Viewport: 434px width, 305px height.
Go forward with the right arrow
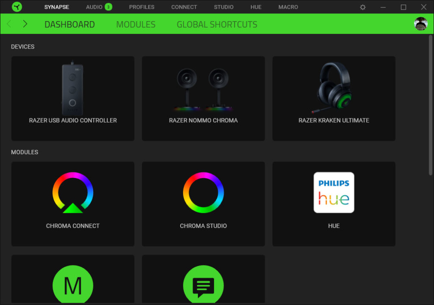click(25, 24)
